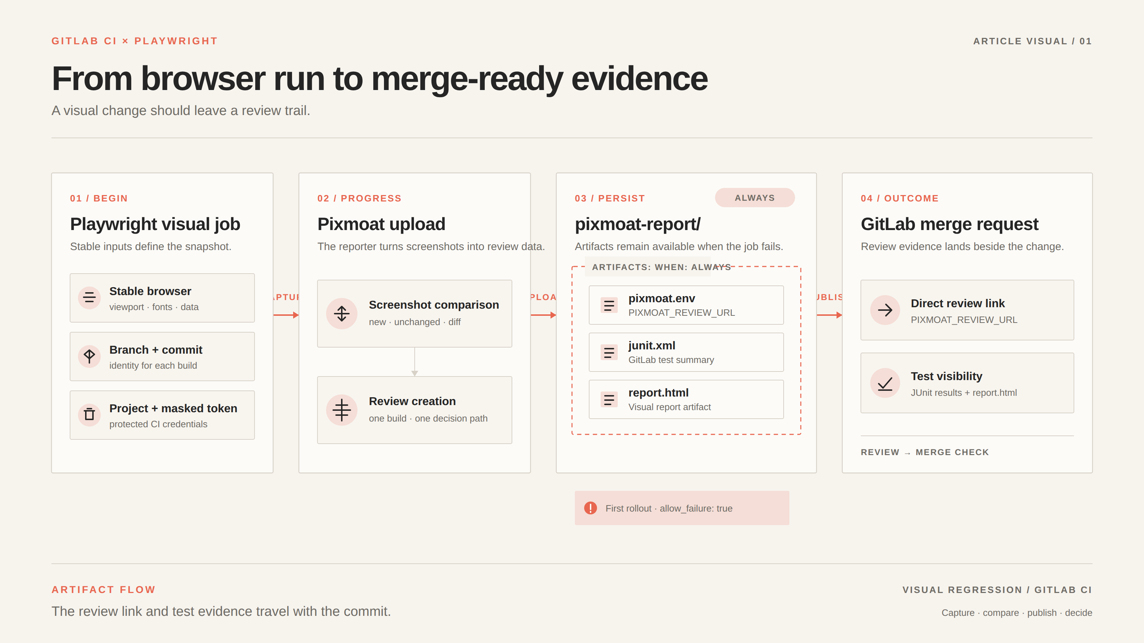Image resolution: width=1144 pixels, height=643 pixels.
Task: Click the REVIEW → MERGE CHECK footer label
Action: point(924,452)
